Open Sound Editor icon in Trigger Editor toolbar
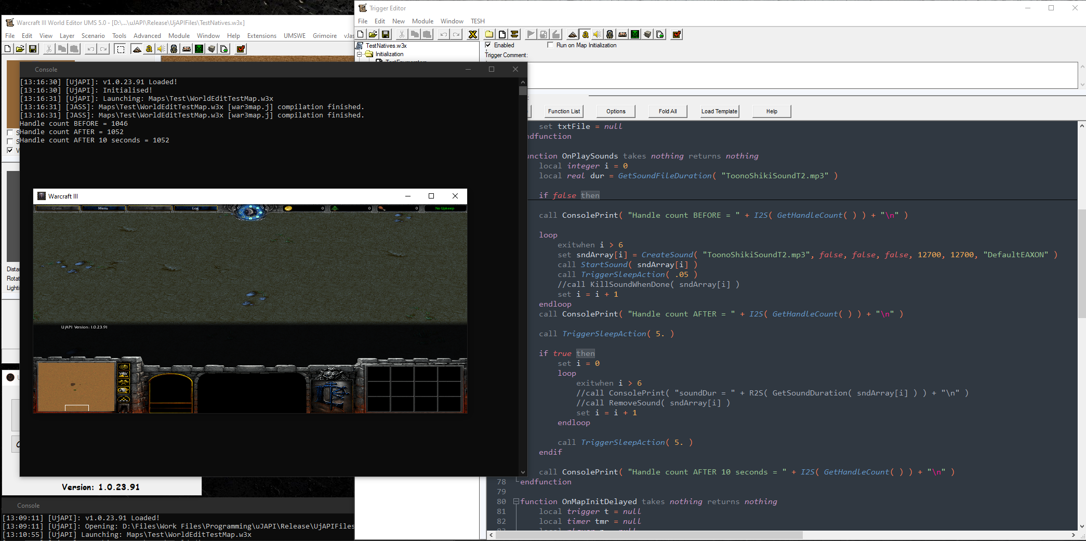This screenshot has height=541, width=1086. 598,34
